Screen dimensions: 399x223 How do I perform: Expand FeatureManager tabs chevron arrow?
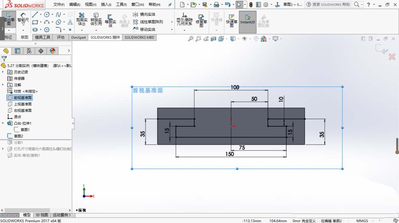[69, 51]
